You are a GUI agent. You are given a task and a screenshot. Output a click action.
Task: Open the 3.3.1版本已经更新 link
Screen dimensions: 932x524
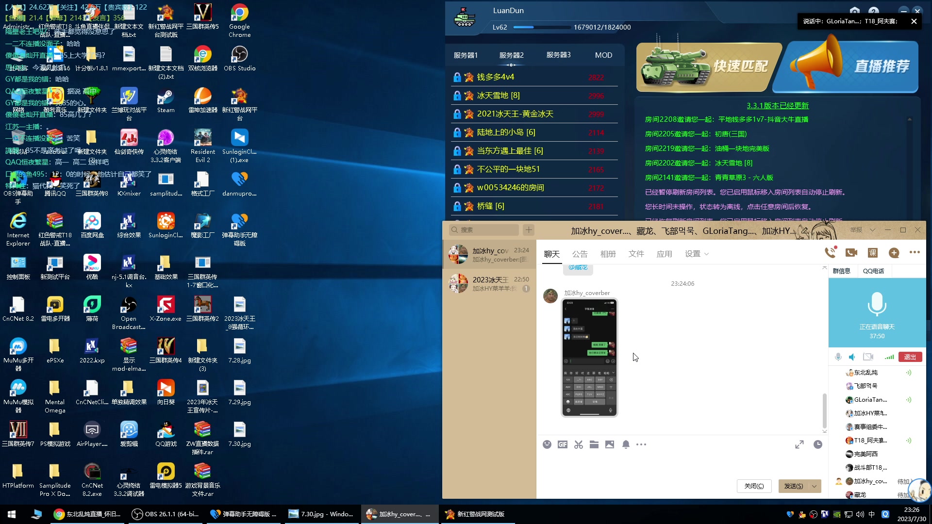pos(777,106)
